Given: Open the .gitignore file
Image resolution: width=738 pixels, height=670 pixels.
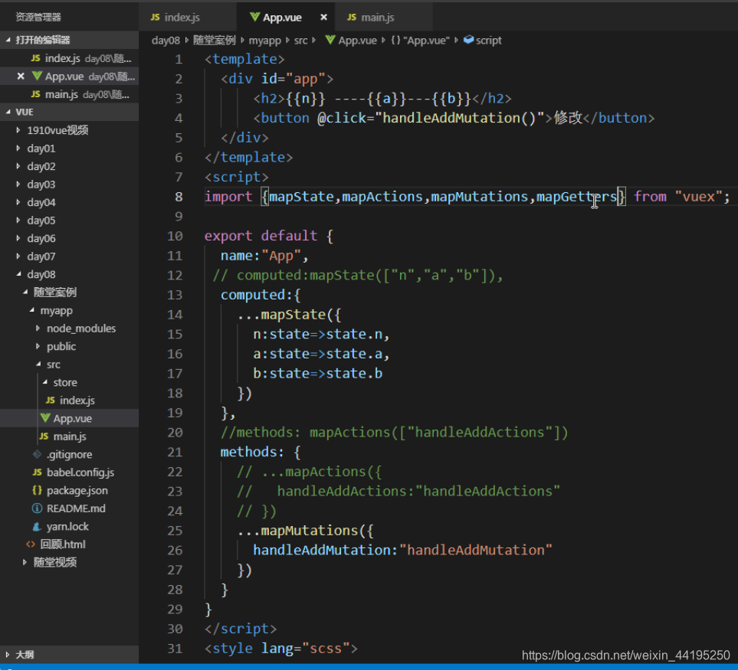Looking at the screenshot, I should click(x=69, y=455).
